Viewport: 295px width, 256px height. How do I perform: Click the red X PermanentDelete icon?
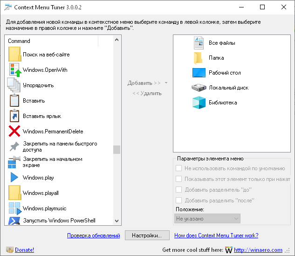click(14, 131)
